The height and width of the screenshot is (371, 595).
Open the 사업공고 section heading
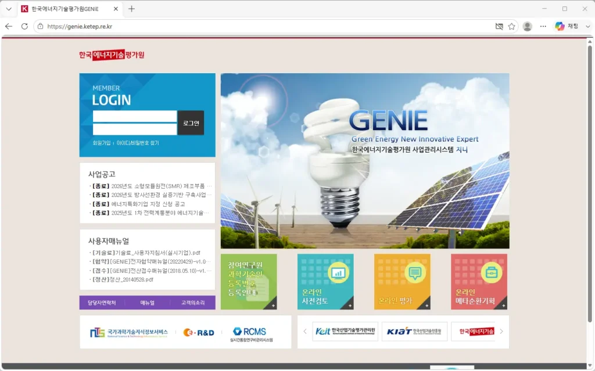pyautogui.click(x=102, y=174)
